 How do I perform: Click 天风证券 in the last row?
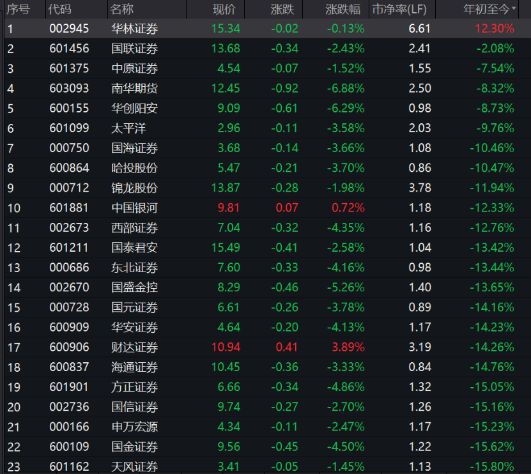click(134, 467)
